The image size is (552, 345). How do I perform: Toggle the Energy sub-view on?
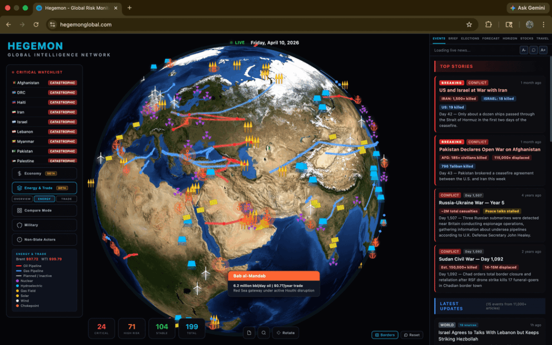click(44, 199)
